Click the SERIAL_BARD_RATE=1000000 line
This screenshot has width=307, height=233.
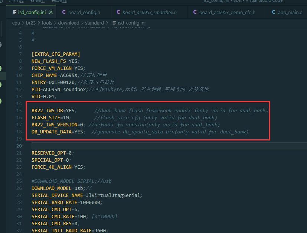coord(67,202)
